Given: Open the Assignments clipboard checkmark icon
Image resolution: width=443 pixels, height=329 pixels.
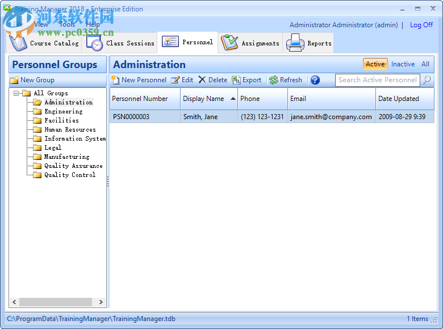Looking at the screenshot, I should [229, 43].
